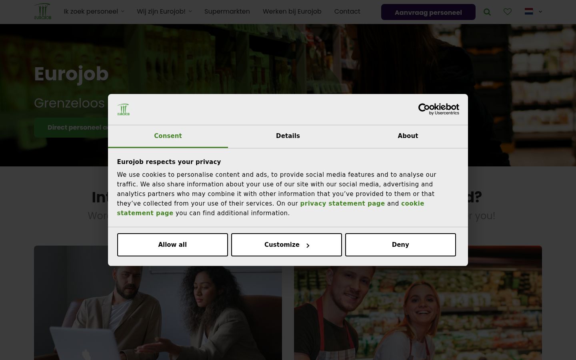Viewport: 576px width, 360px height.
Task: Click the Eurojob logo inside the cookie dialog
Action: pos(124,110)
